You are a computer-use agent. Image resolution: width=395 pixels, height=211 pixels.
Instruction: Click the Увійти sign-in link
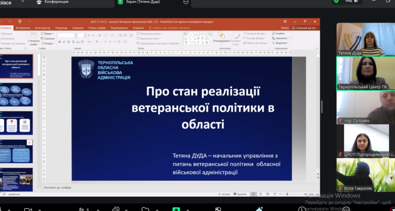284,27
